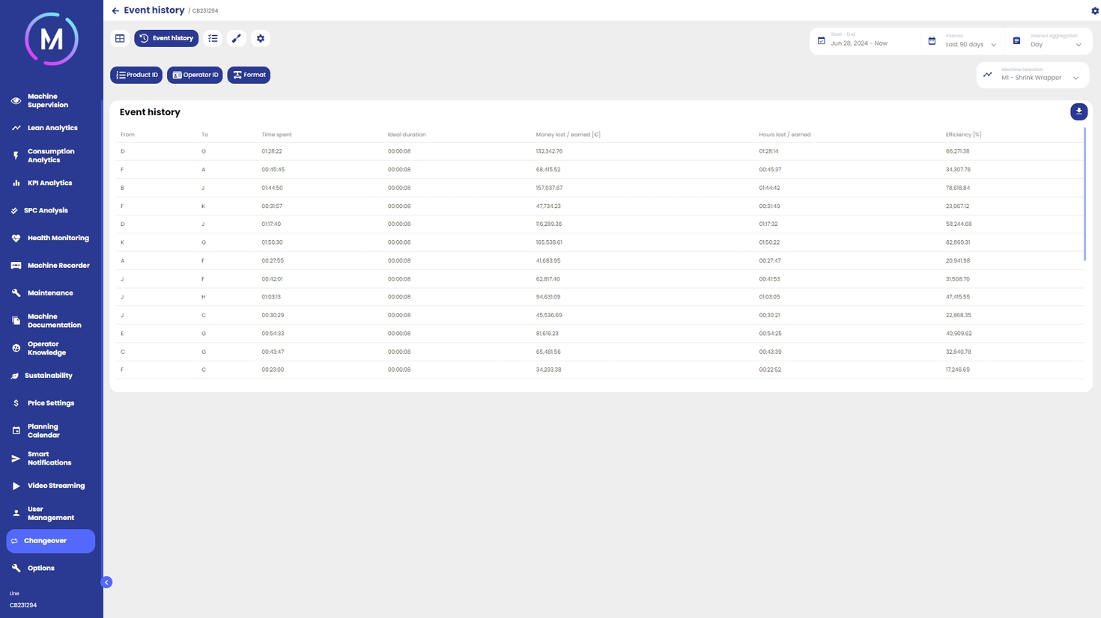Open Machine Selection Shrink Wrapper dropdown
This screenshot has width=1101, height=618.
click(1039, 76)
